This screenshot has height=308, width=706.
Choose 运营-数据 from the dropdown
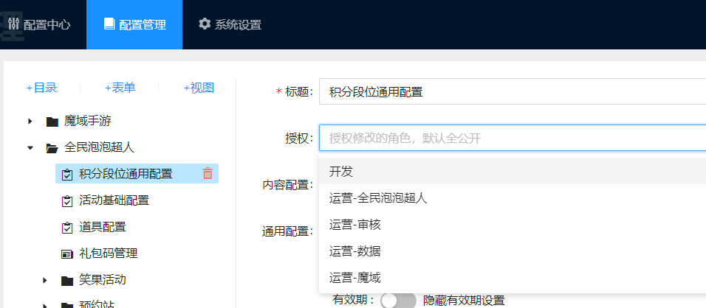click(x=513, y=251)
